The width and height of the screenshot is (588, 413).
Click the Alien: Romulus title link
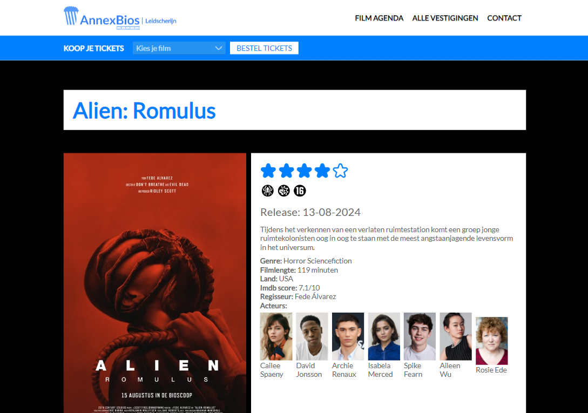click(x=144, y=111)
